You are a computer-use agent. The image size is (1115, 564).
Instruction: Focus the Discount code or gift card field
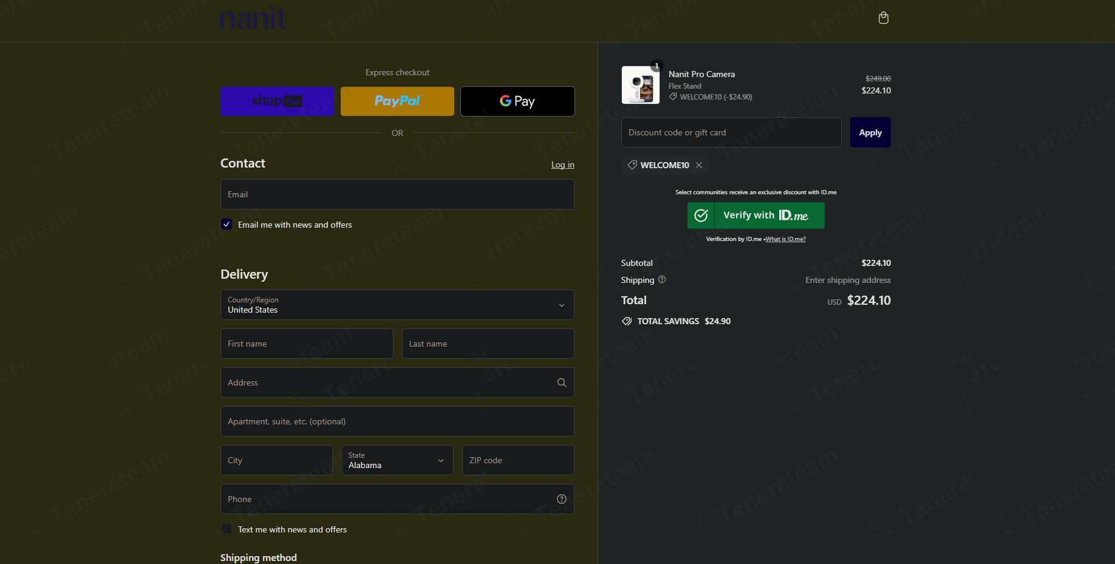click(731, 132)
